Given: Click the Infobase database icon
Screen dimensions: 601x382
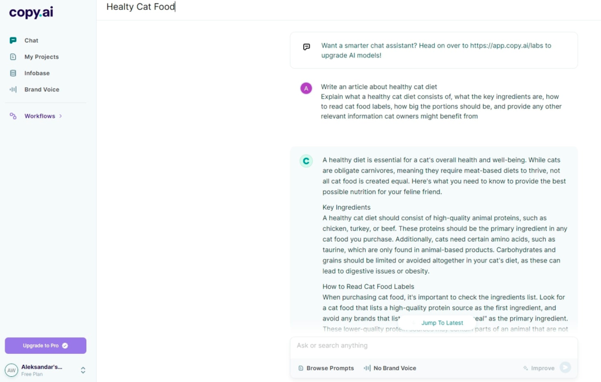Looking at the screenshot, I should (13, 73).
